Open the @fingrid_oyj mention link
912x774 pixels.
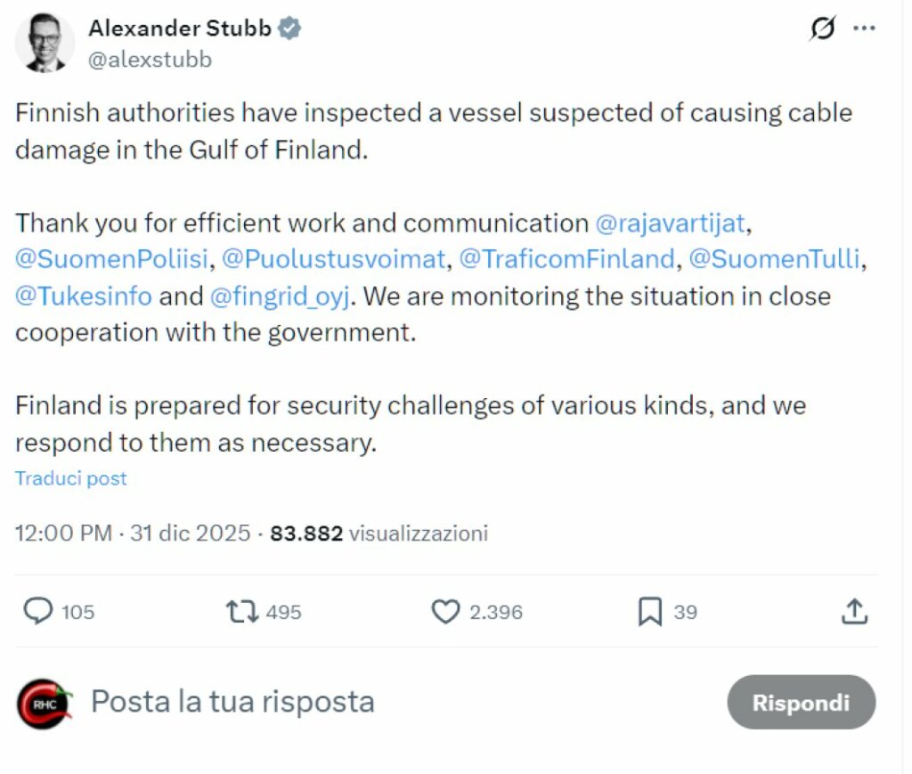(x=282, y=296)
